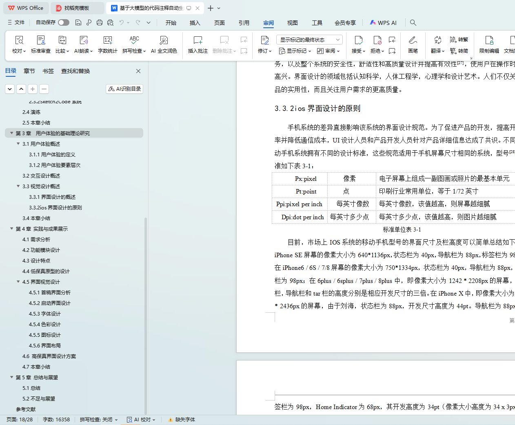The width and height of the screenshot is (515, 425).
Task: Click the AI识别目录 button
Action: (x=124, y=89)
